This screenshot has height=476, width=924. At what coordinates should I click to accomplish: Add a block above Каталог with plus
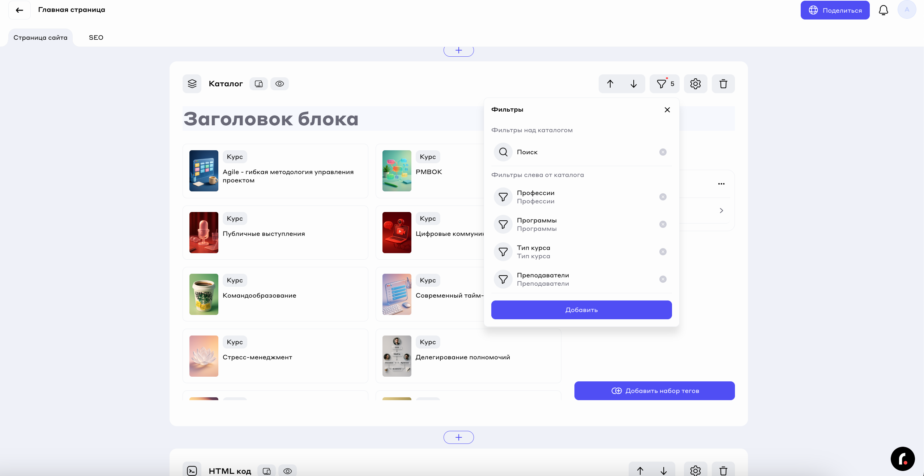point(459,51)
